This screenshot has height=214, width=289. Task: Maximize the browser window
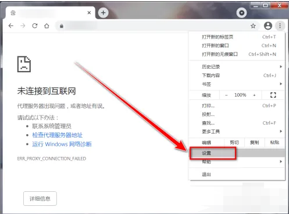pyautogui.click(x=265, y=6)
